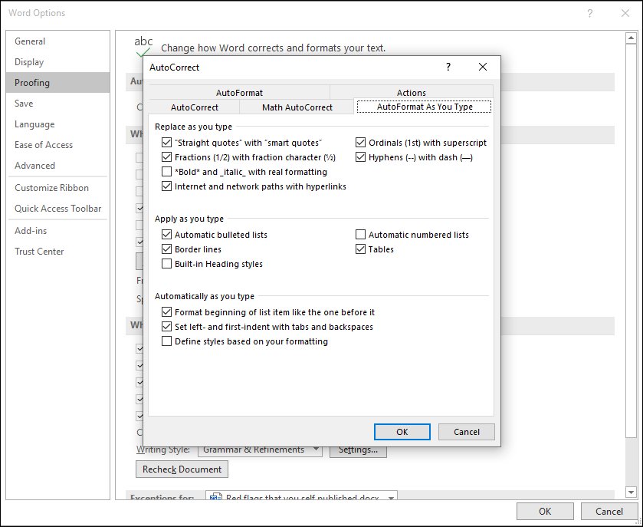
Task: Disable straight quotes with smart quotes
Action: point(167,142)
